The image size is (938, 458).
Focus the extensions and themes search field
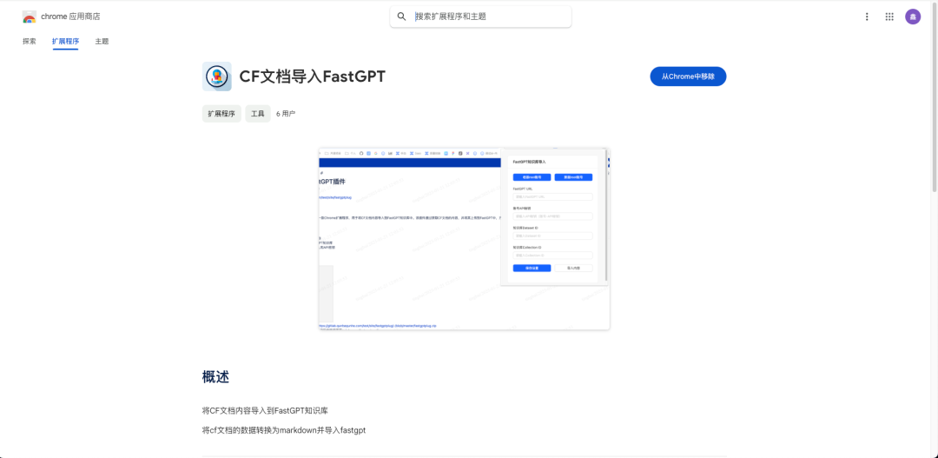480,17
